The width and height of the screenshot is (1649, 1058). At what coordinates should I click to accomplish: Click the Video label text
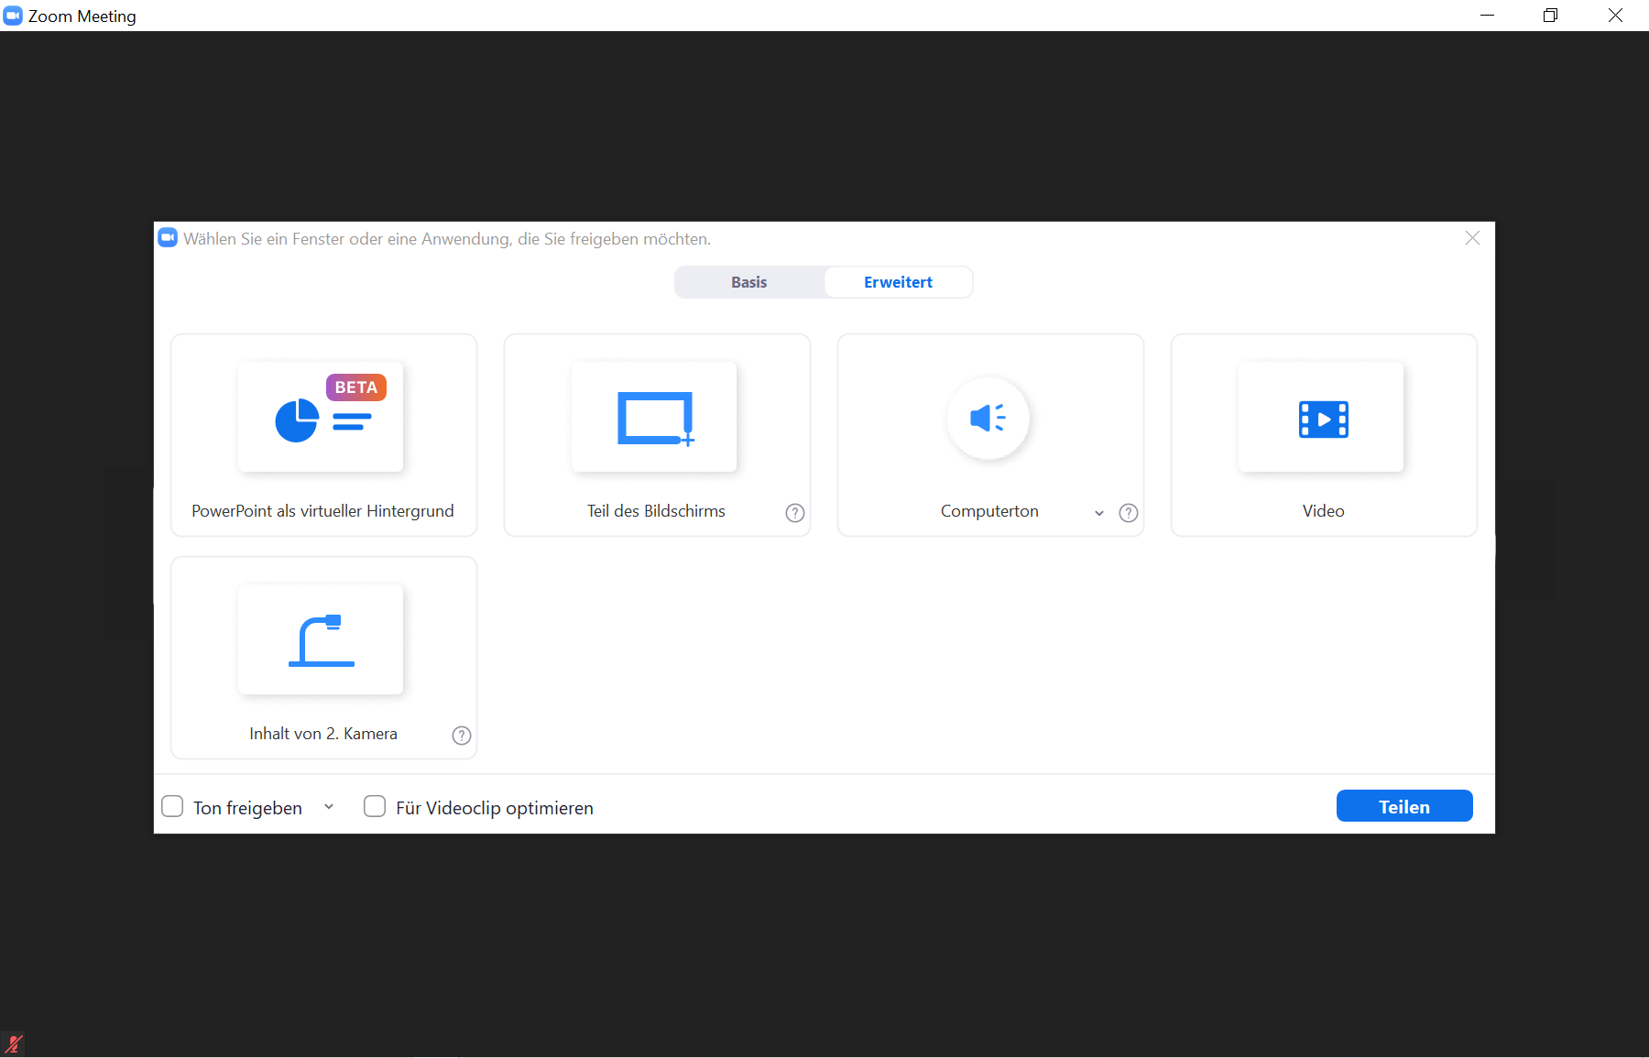1324,511
